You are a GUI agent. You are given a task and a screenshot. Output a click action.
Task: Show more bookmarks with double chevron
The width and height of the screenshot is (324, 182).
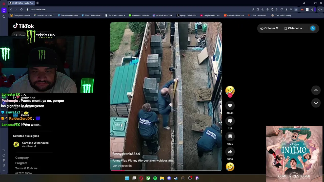(x=319, y=15)
